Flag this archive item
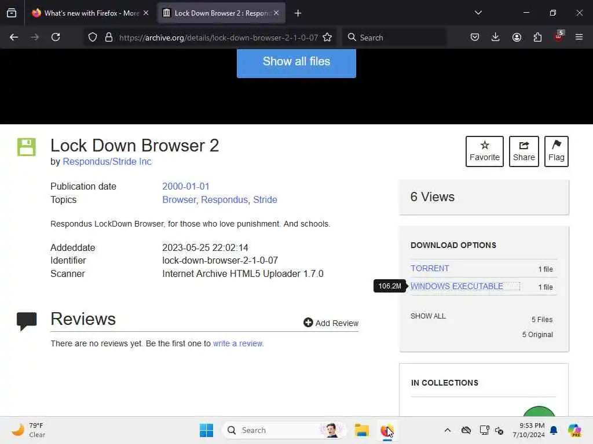 coord(557,151)
